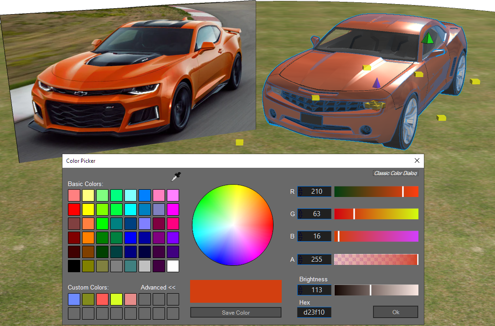Select the light gray basic color swatch
495x326 pixels.
coord(144,266)
